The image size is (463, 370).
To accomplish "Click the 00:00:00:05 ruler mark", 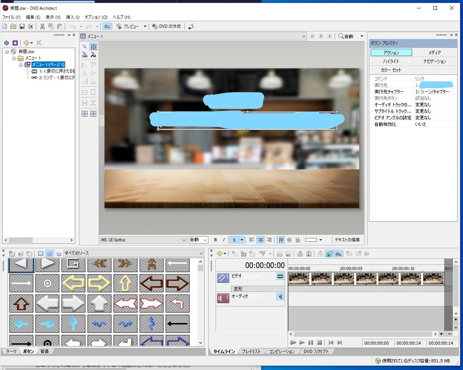I will point(351,269).
